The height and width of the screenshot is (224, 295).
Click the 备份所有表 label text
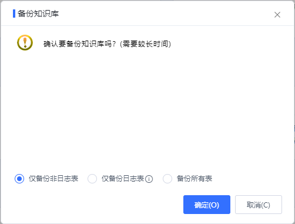click(195, 179)
